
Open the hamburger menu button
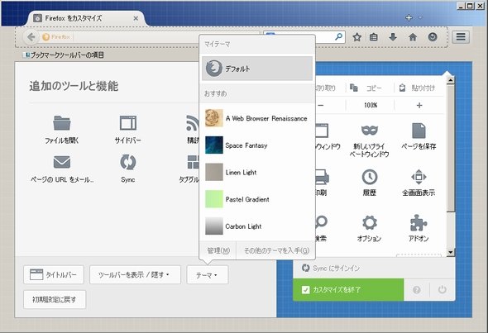(461, 37)
